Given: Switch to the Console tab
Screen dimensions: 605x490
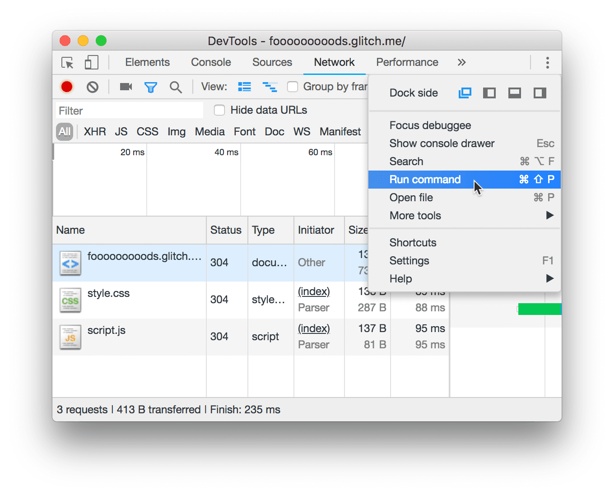Looking at the screenshot, I should click(211, 62).
